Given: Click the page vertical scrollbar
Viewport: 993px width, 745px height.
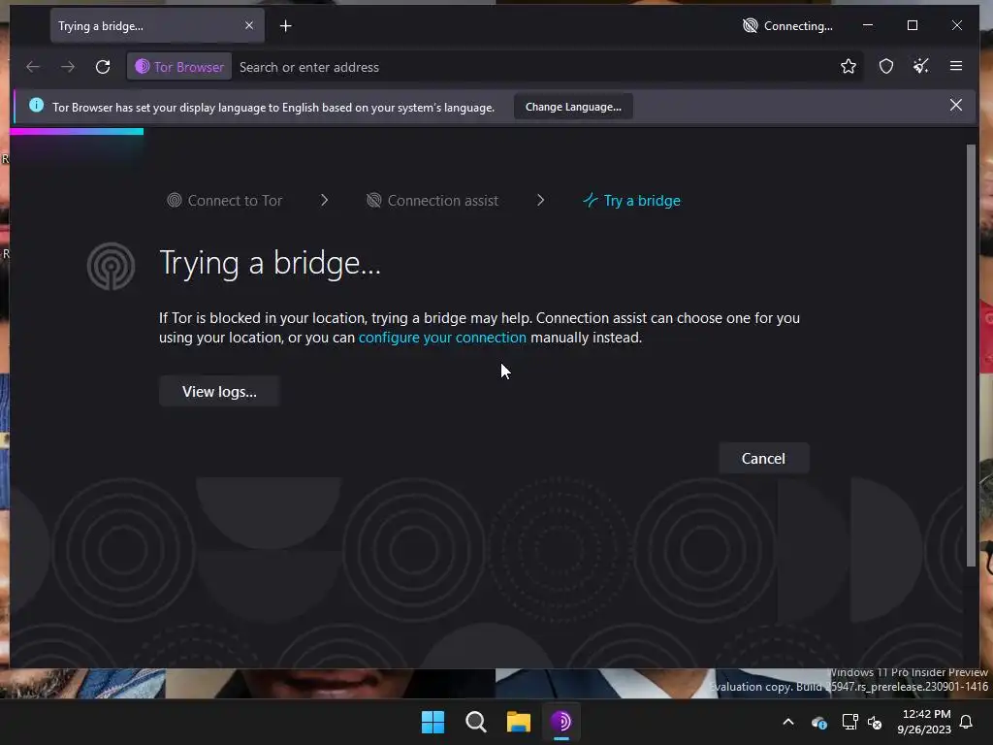Looking at the screenshot, I should coord(971,355).
